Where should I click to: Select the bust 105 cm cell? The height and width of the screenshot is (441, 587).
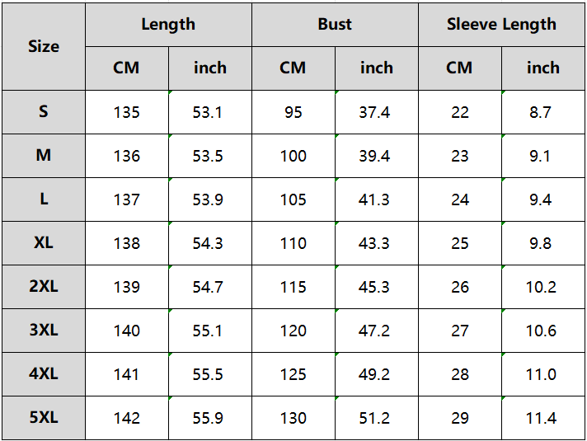point(293,199)
